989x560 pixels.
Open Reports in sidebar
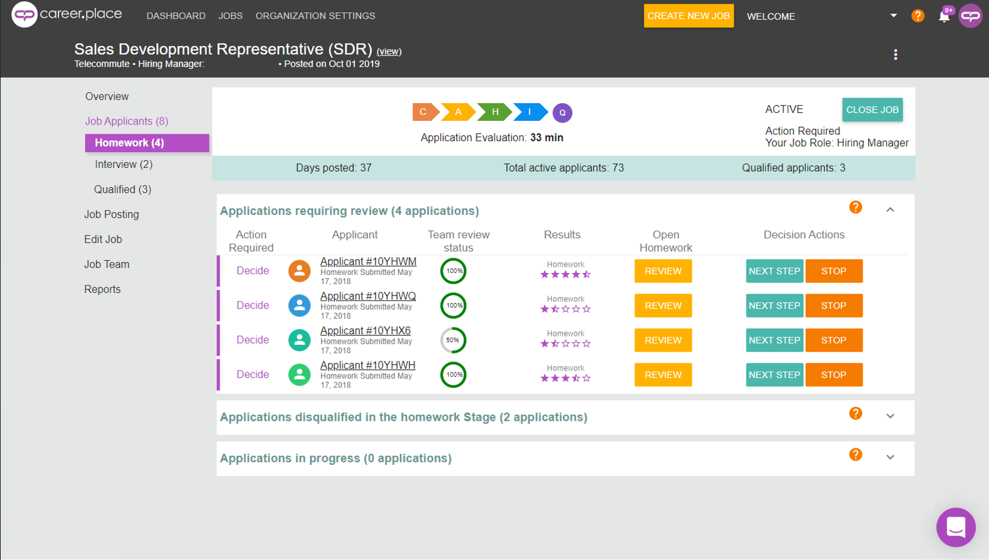point(103,289)
